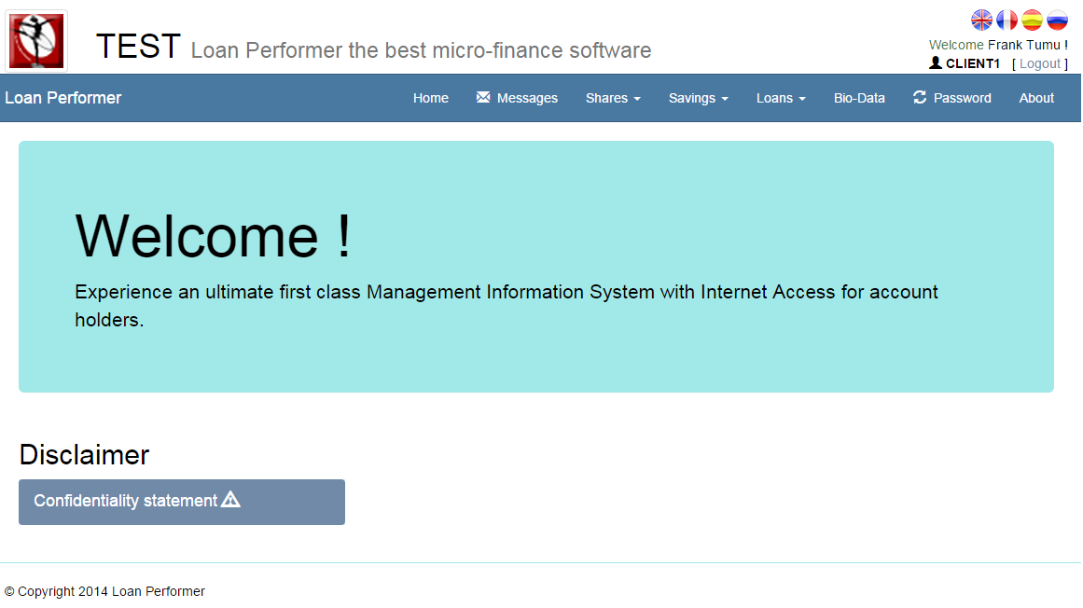1083x608 pixels.
Task: Click the TEST title text
Action: 138,47
